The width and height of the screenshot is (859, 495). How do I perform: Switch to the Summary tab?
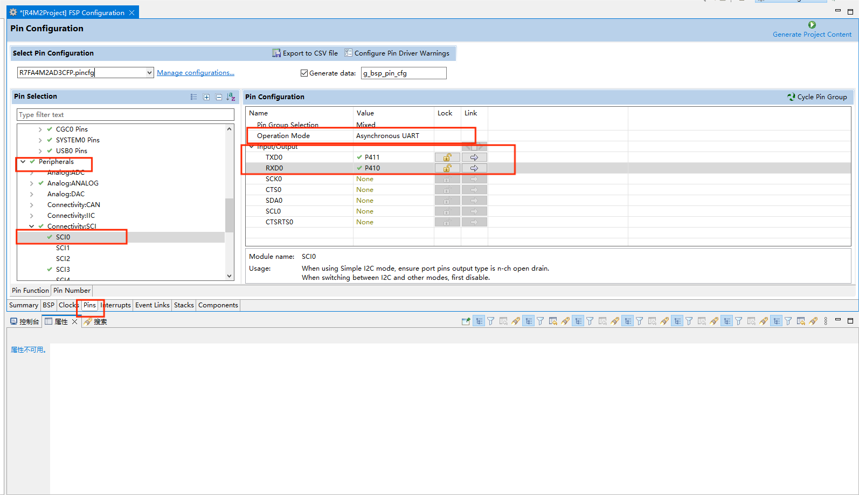point(24,305)
